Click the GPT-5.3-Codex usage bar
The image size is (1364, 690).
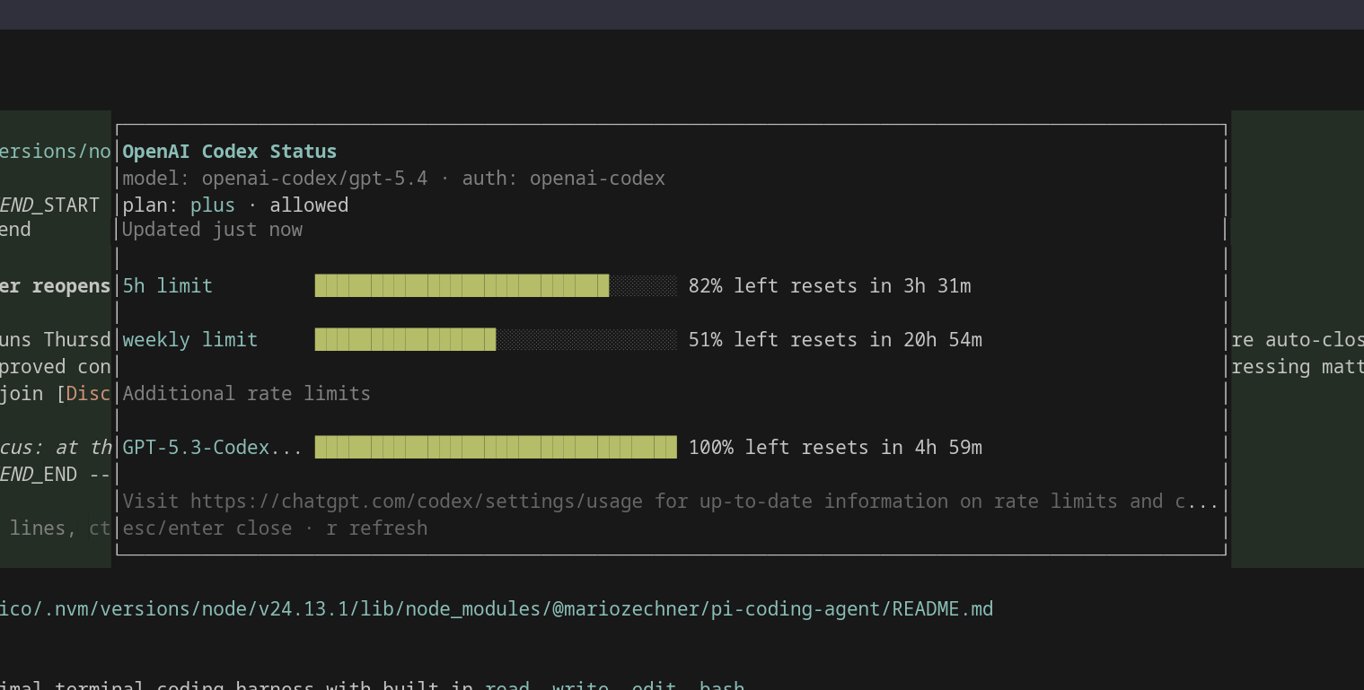coord(496,448)
